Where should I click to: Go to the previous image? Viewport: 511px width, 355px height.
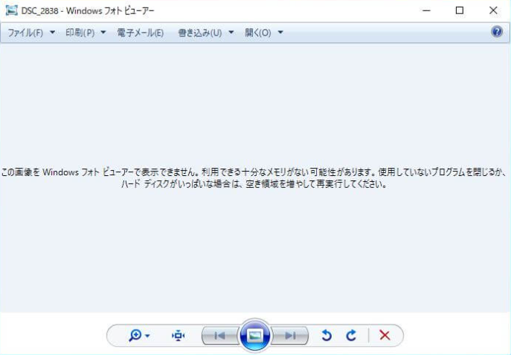(220, 336)
